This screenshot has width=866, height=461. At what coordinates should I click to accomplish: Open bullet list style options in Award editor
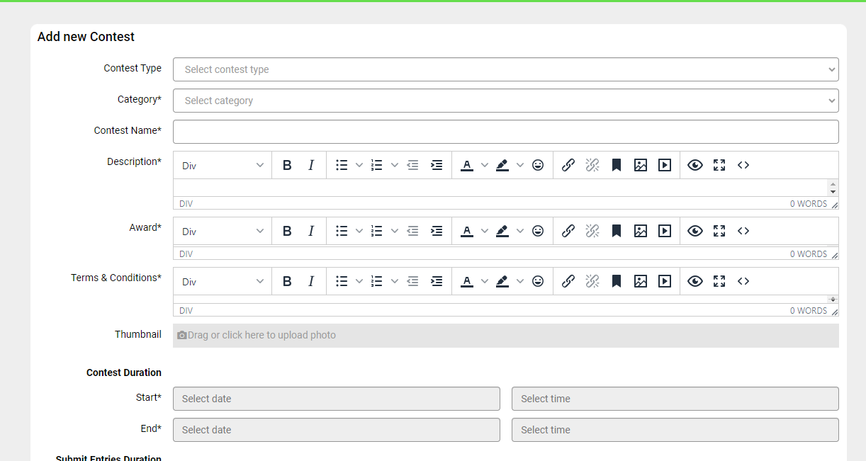pos(359,231)
